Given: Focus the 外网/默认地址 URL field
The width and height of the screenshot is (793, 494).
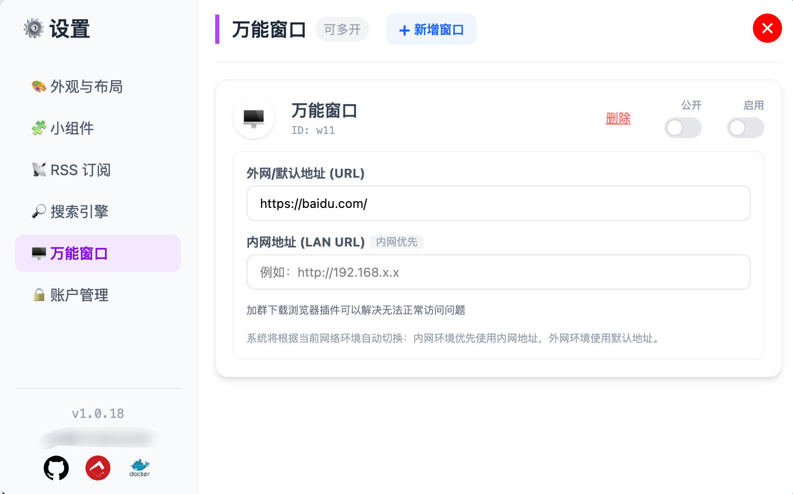Looking at the screenshot, I should point(498,204).
